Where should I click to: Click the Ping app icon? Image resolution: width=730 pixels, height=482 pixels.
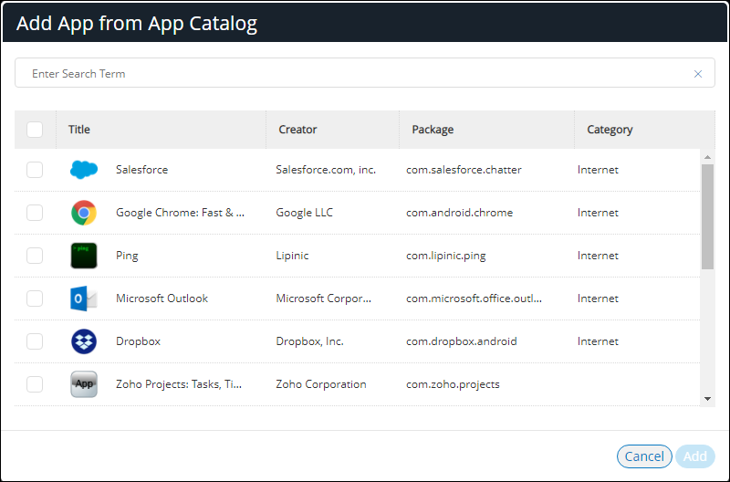[x=84, y=256]
